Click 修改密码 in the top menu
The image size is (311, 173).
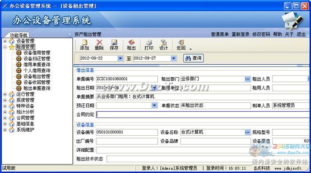261,34
